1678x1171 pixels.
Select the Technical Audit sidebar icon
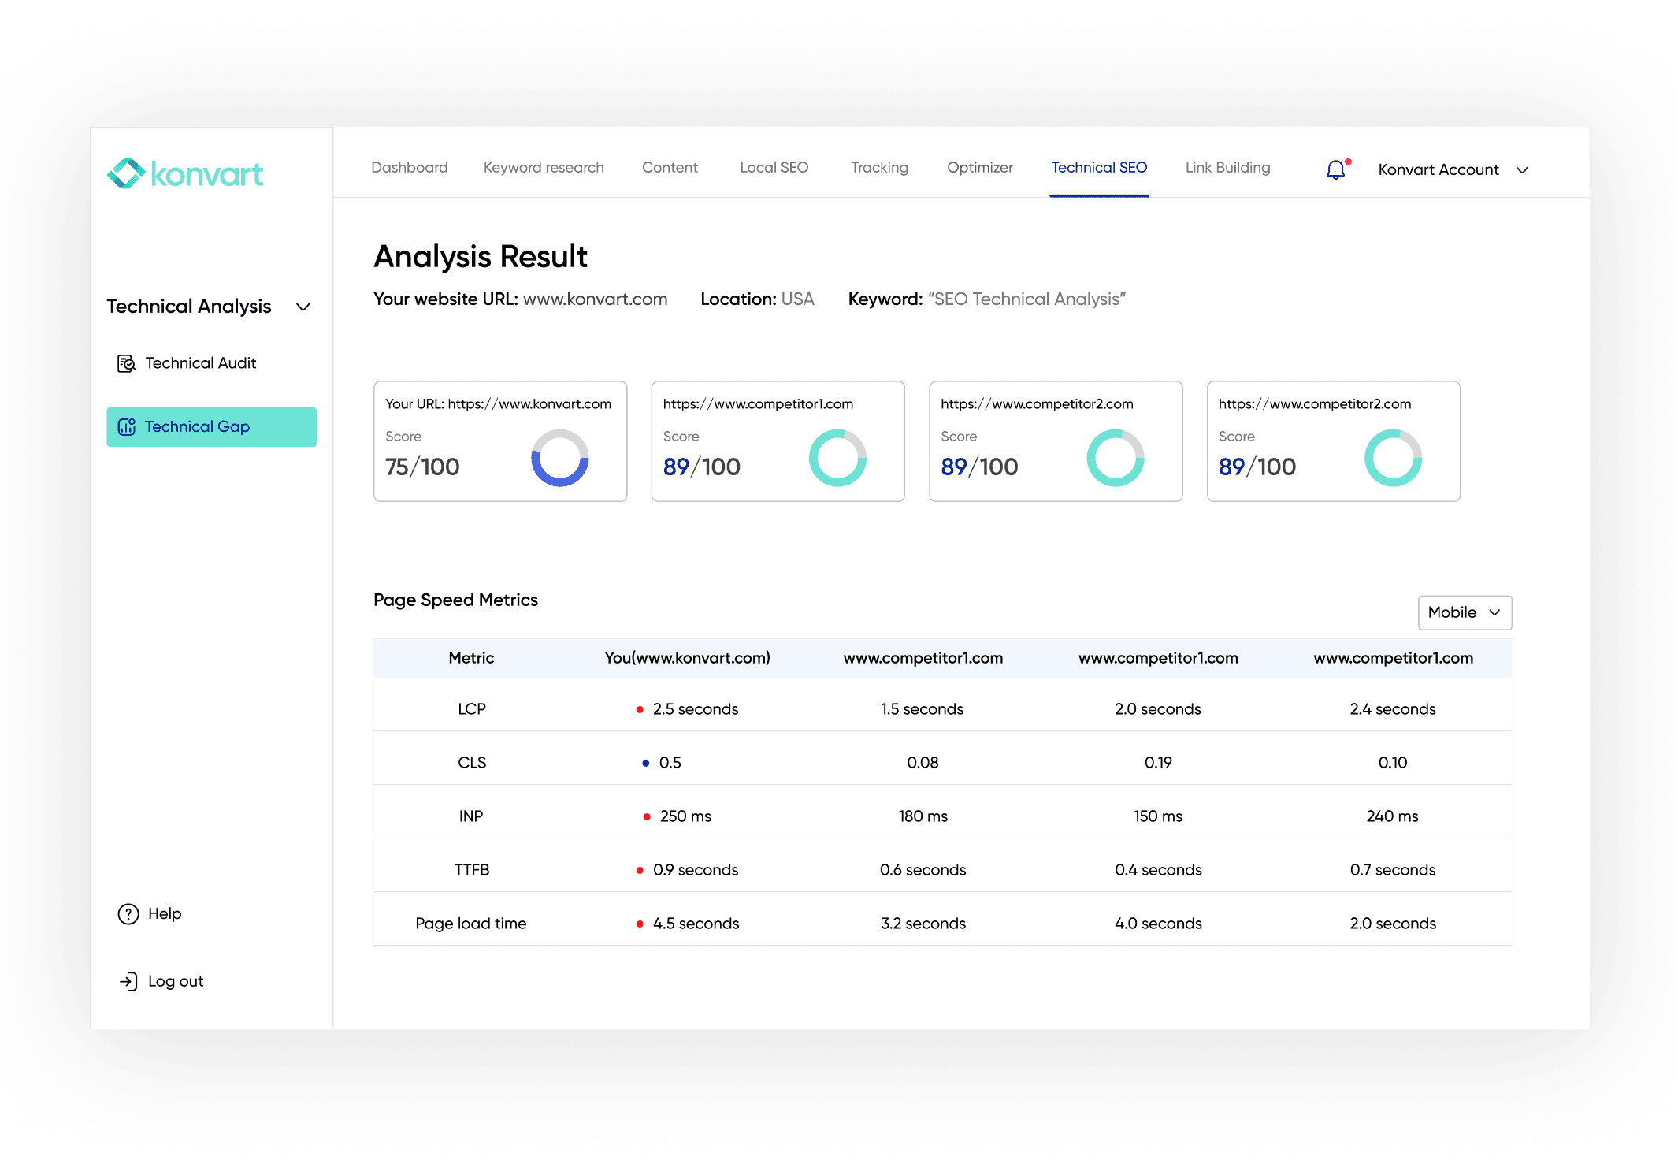pos(126,362)
